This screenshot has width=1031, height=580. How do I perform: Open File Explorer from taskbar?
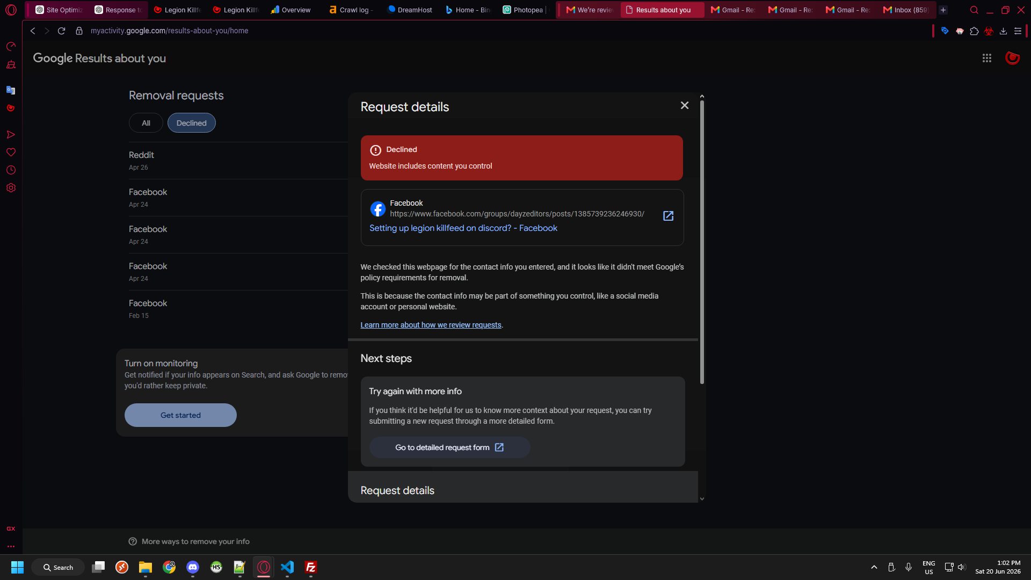(146, 567)
